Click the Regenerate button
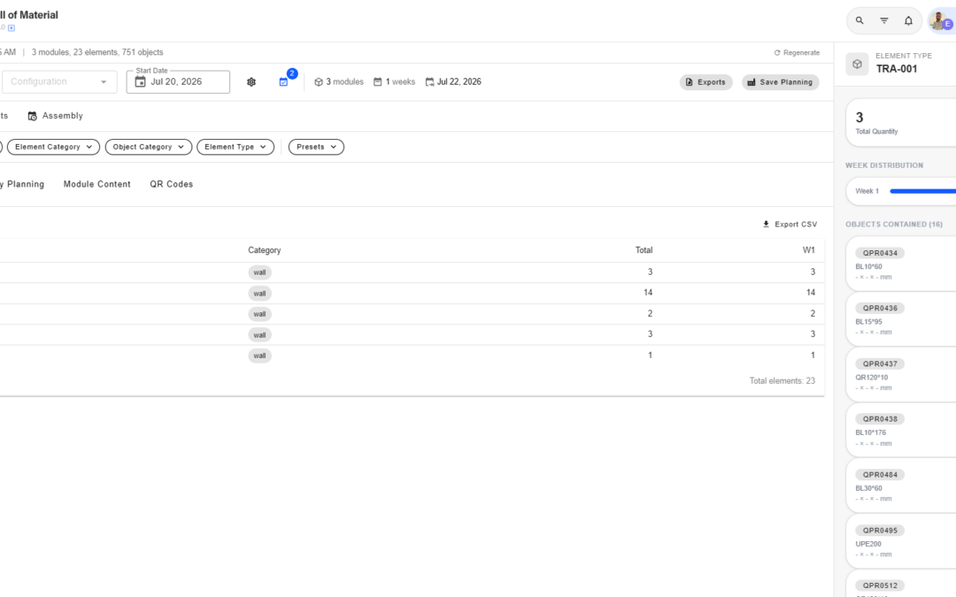956x597 pixels. tap(797, 53)
